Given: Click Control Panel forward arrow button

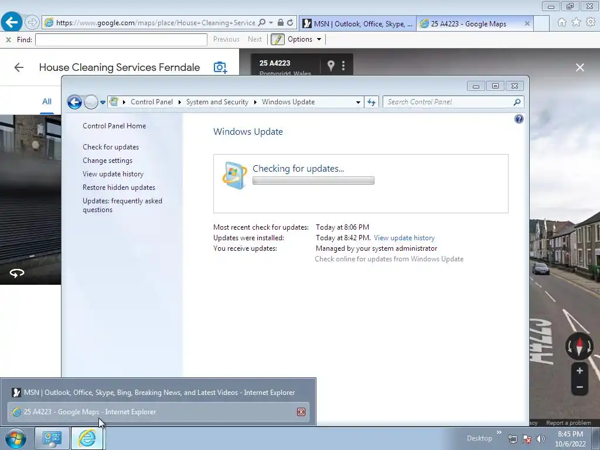Looking at the screenshot, I should (91, 102).
